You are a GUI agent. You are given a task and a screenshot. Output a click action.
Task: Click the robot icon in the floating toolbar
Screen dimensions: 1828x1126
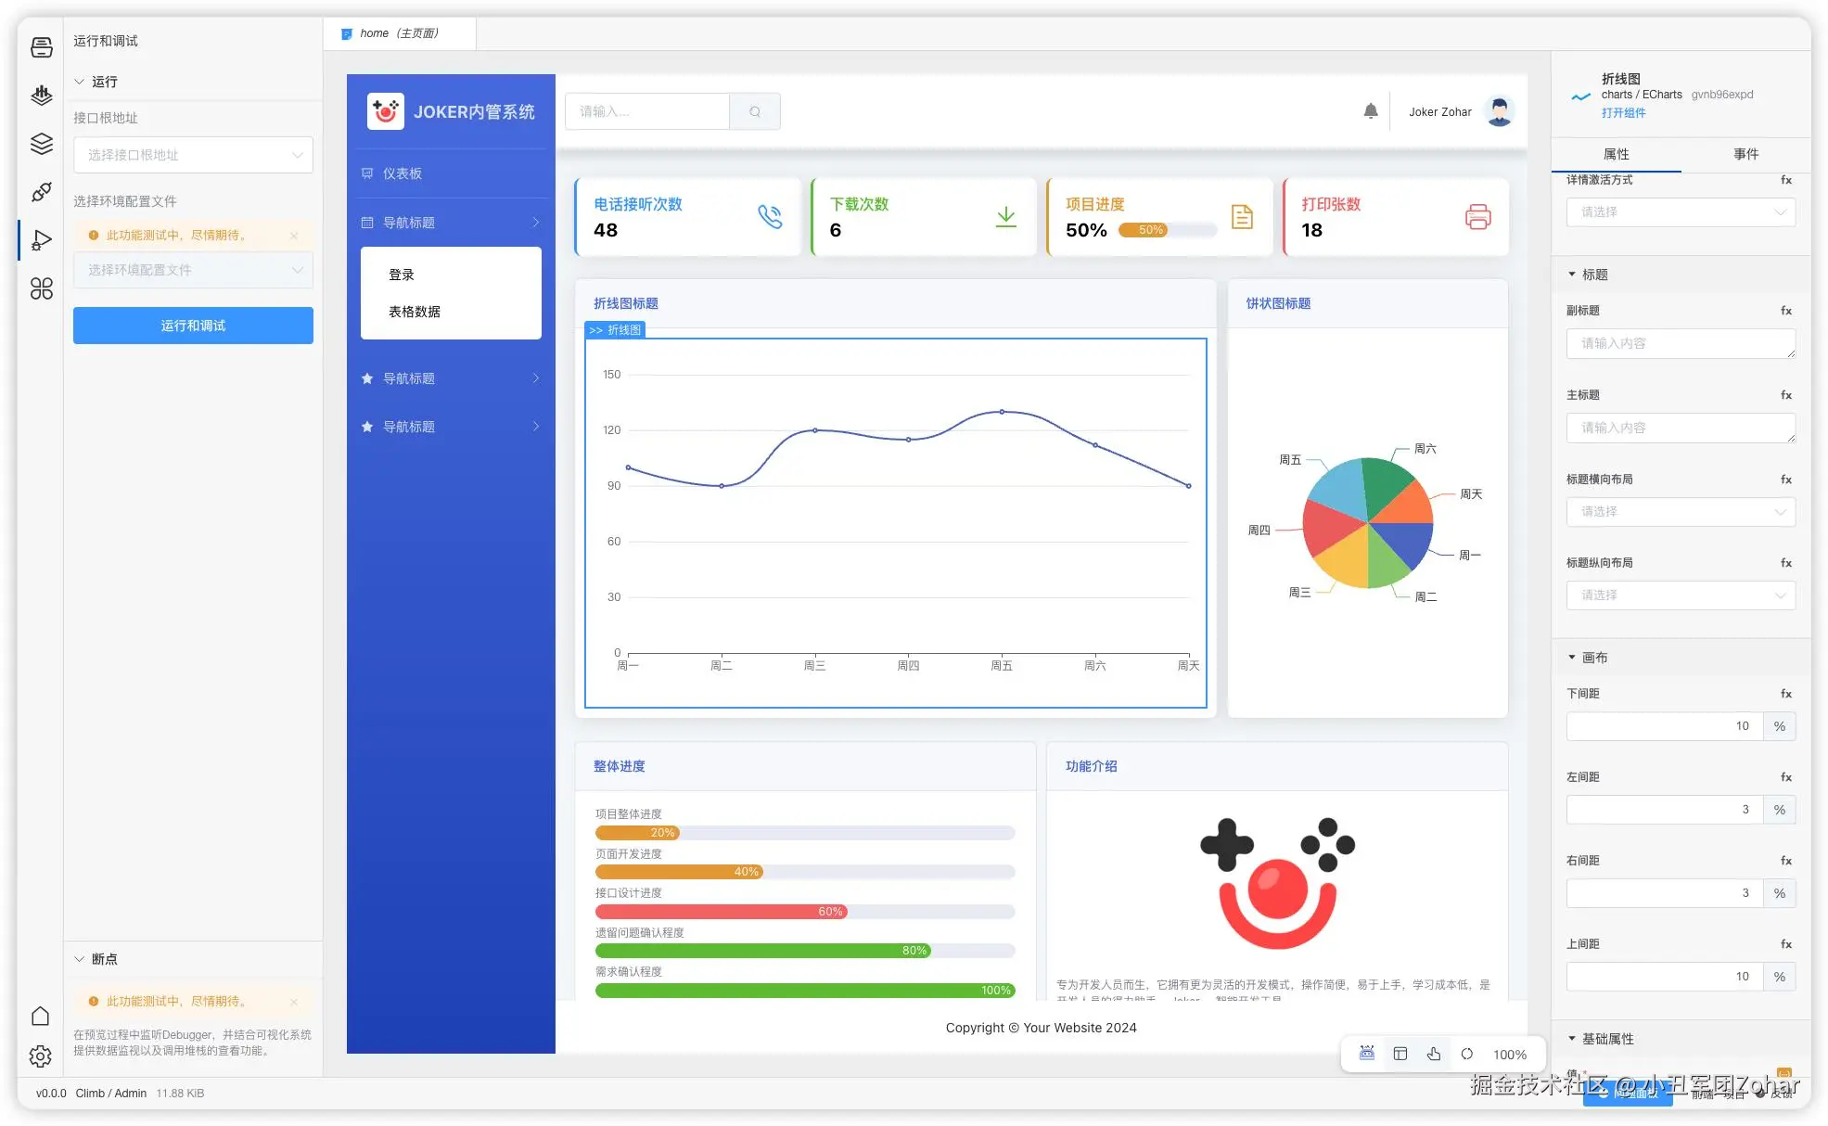click(1366, 1054)
